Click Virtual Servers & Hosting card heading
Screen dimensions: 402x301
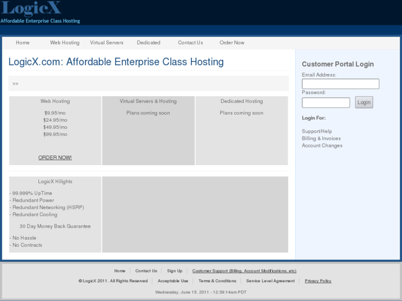coord(148,101)
